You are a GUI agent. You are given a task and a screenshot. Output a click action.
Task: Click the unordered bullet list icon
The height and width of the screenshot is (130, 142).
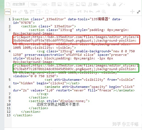(71, 12)
